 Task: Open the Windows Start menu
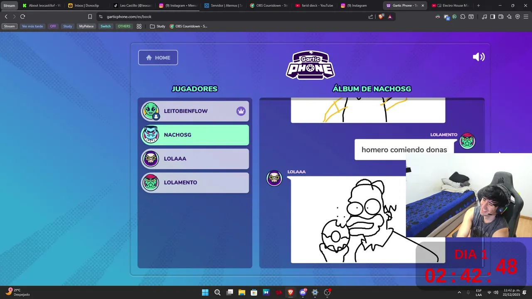tap(205, 292)
